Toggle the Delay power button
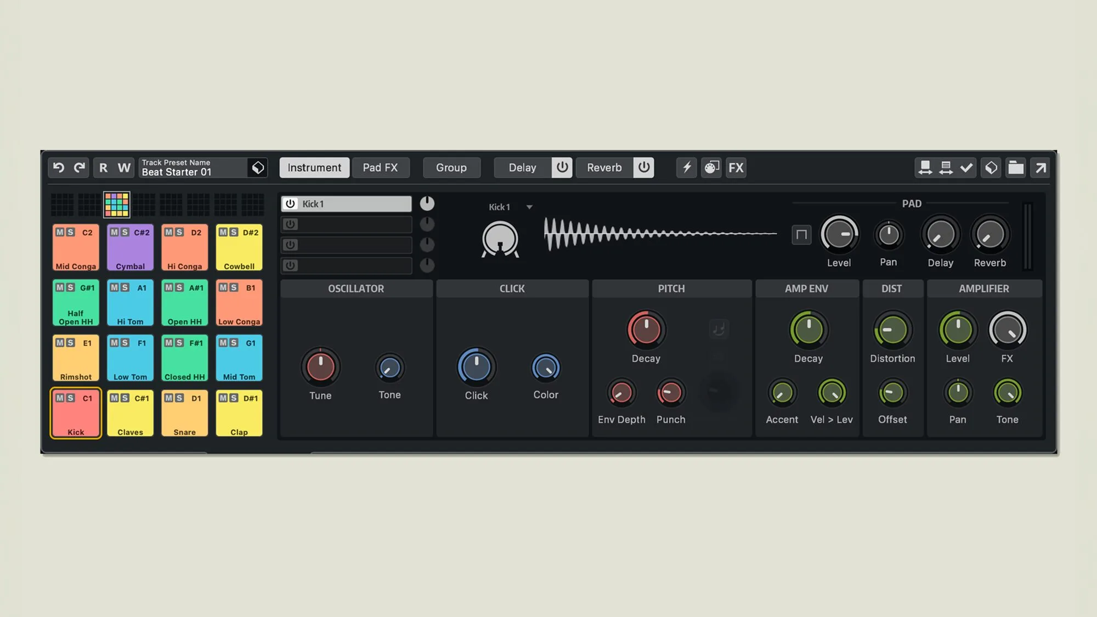Screen dimensions: 1097x617 (562, 168)
